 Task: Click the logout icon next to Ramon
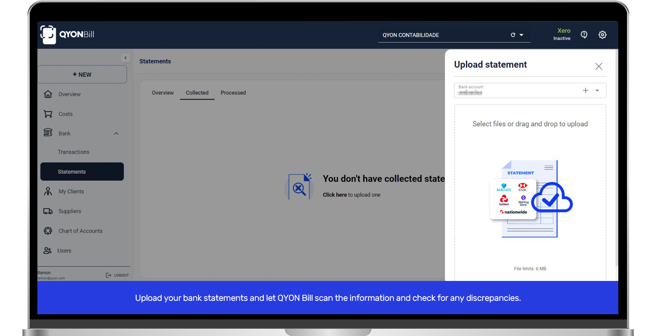click(108, 275)
